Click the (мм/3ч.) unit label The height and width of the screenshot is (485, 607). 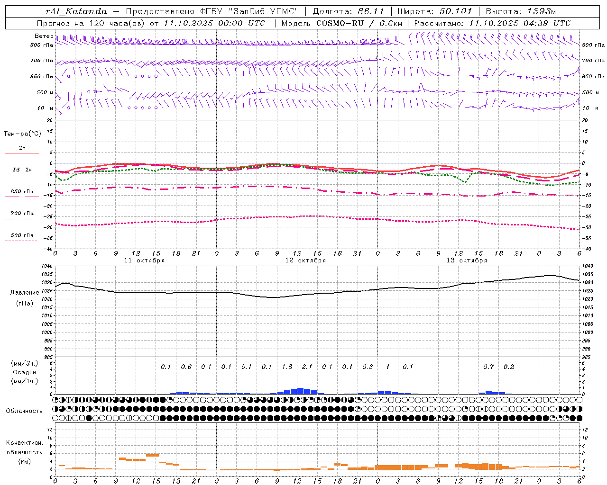pyautogui.click(x=25, y=363)
